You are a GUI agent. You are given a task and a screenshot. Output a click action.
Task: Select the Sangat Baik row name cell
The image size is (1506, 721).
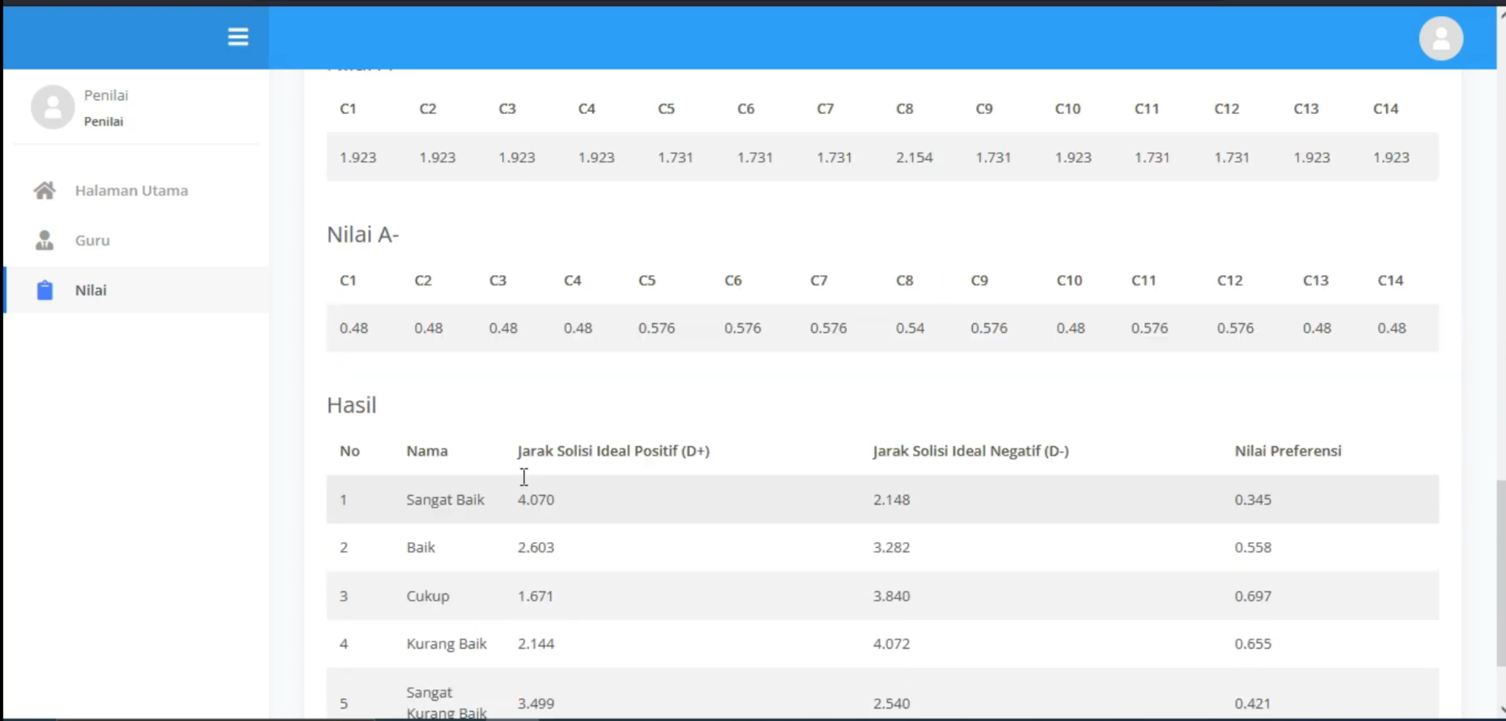click(445, 499)
